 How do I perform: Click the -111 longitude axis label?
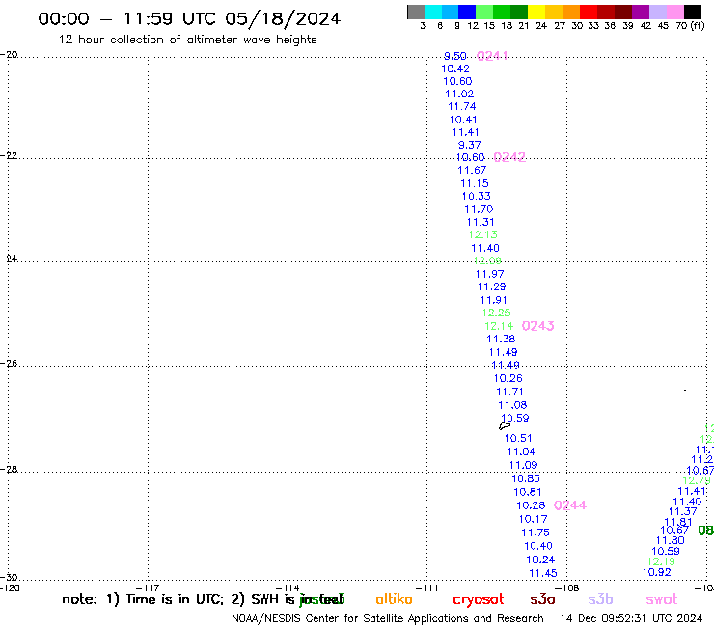(426, 587)
